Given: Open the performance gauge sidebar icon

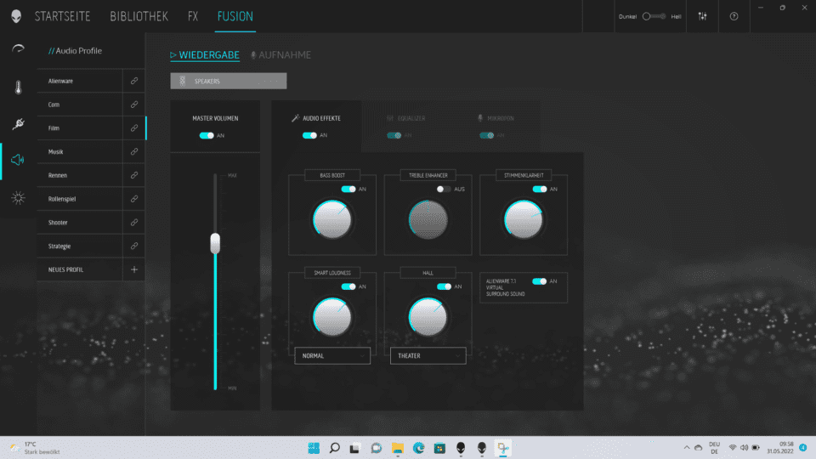Looking at the screenshot, I should click(18, 49).
